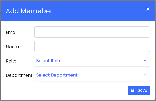Image resolution: width=156 pixels, height=101 pixels.
Task: Click the "Name:" field label
Action: 13,47
